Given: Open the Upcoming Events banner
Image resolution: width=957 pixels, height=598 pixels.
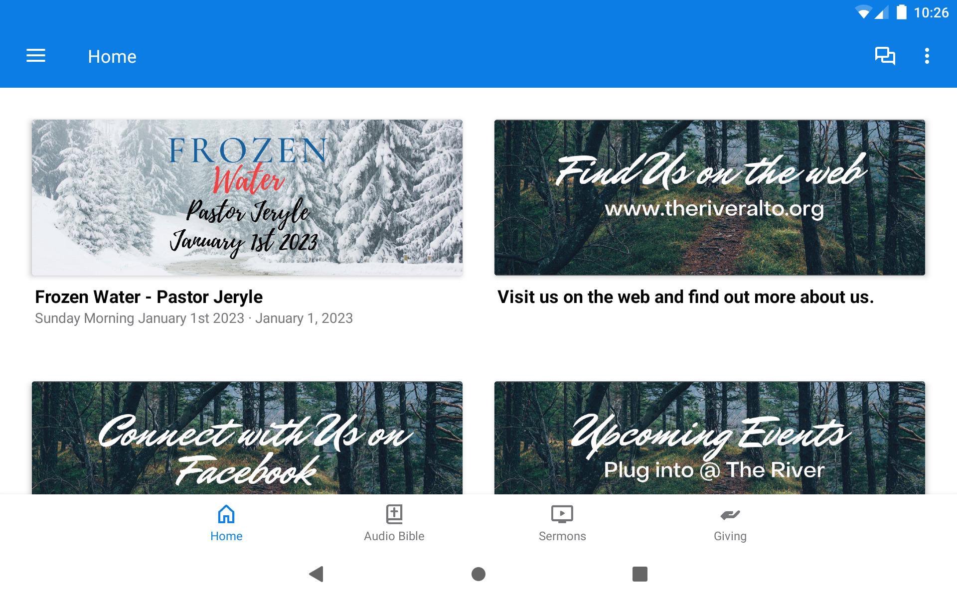Looking at the screenshot, I should pyautogui.click(x=710, y=438).
